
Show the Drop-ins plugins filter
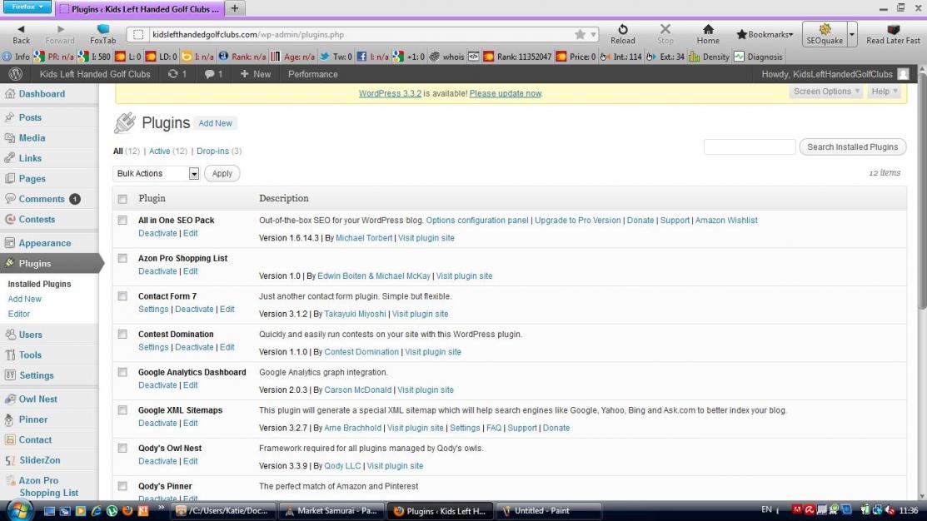(x=213, y=151)
